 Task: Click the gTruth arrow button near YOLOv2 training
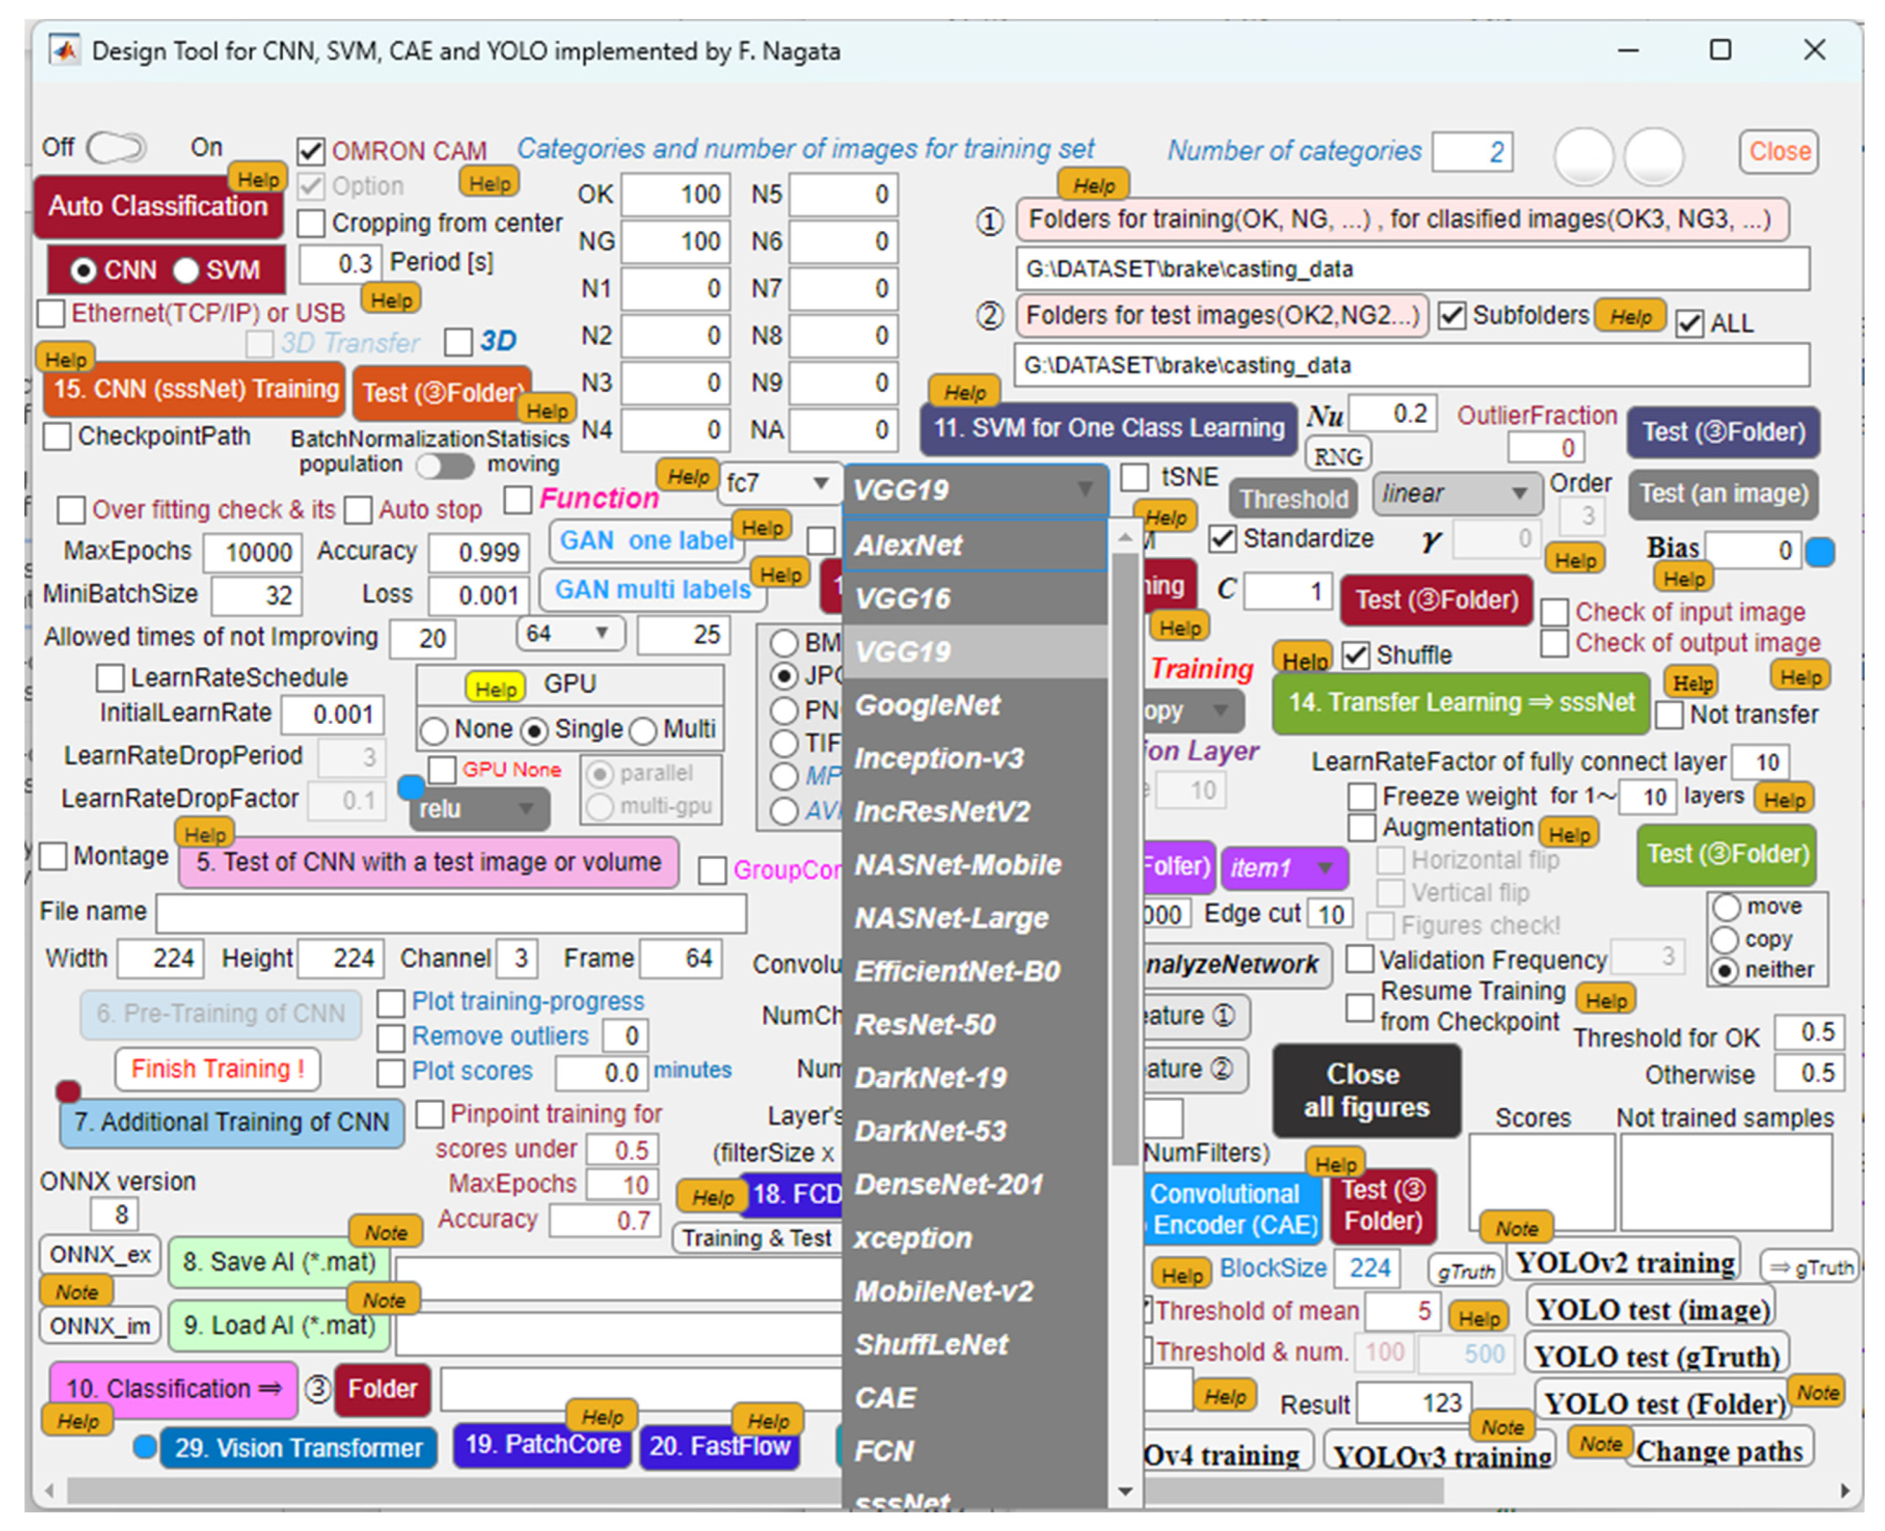[x=1809, y=1268]
